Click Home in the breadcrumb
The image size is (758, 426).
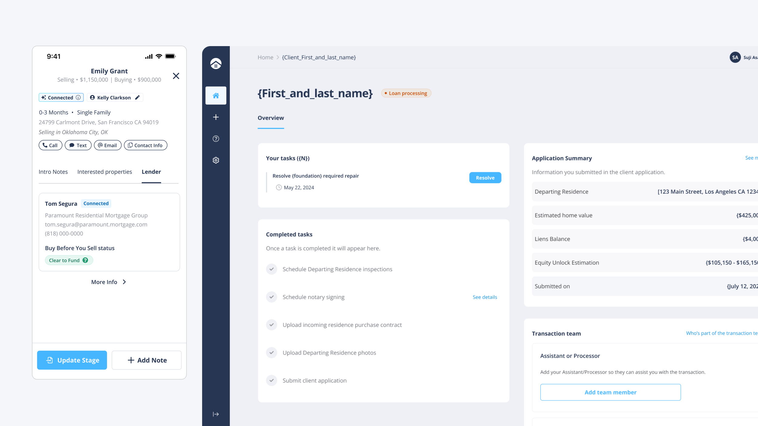(265, 57)
